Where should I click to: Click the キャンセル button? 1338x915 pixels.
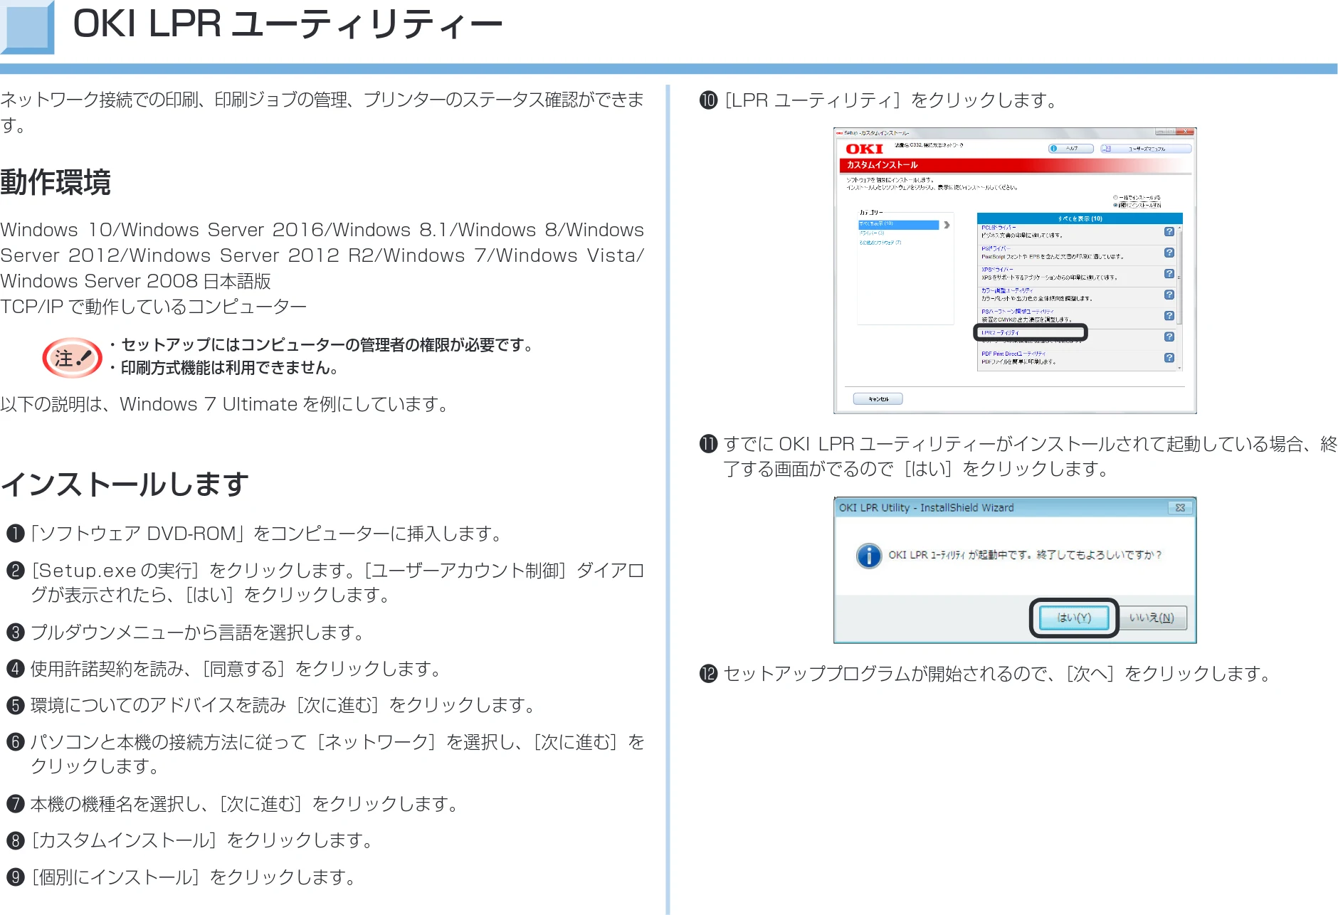pos(878,399)
